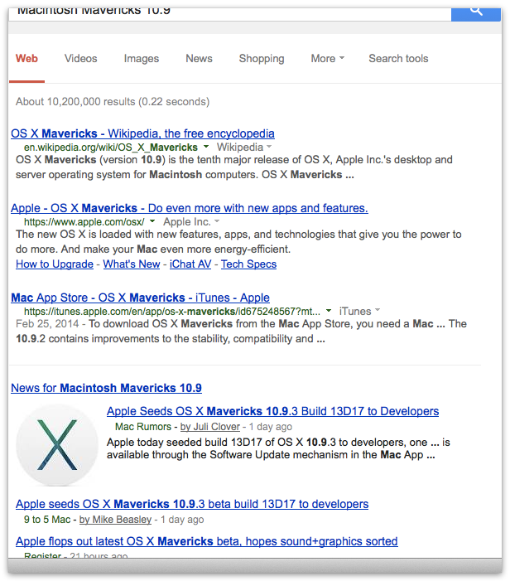This screenshot has width=510, height=581.
Task: Select the Web tab
Action: pos(26,59)
